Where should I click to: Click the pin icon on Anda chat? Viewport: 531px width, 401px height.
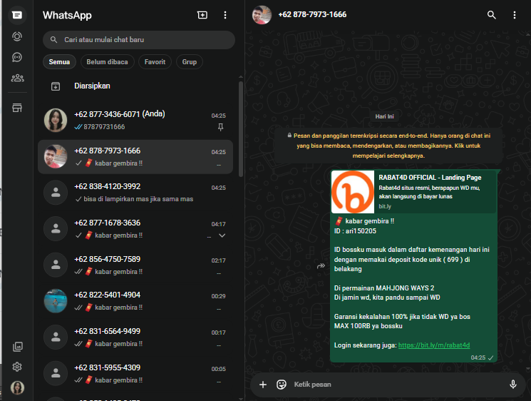pyautogui.click(x=220, y=127)
